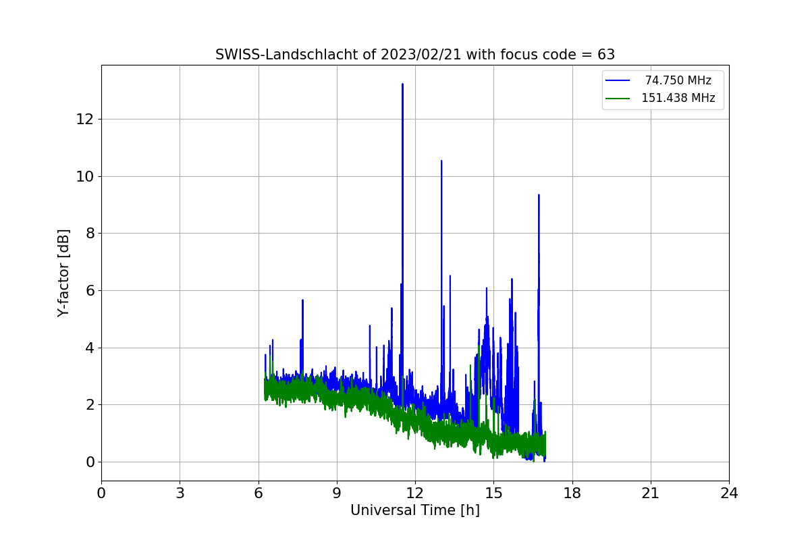Click y-axis tick label '4'
The height and width of the screenshot is (540, 810).
click(x=90, y=348)
